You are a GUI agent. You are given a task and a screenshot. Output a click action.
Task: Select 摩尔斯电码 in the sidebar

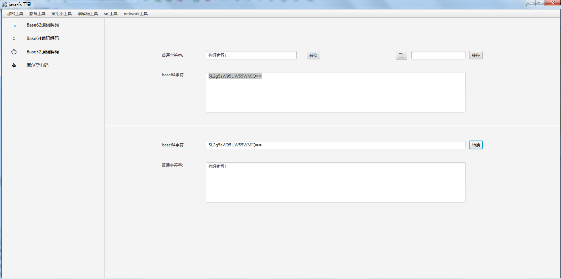point(37,65)
